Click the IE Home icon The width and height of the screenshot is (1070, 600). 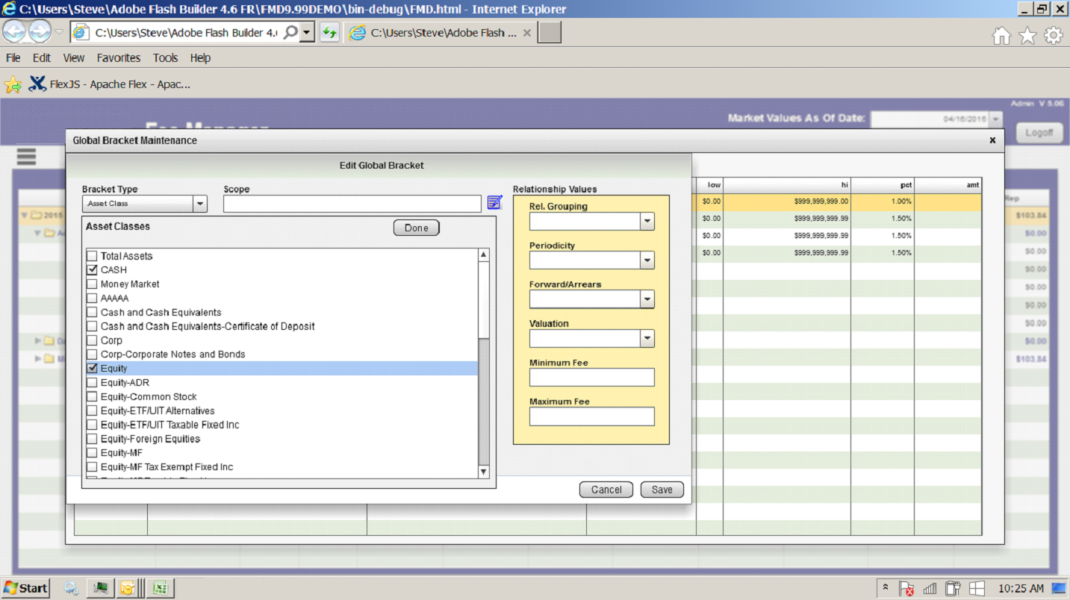(1001, 36)
